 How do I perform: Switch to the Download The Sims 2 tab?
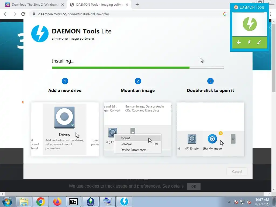[35, 5]
